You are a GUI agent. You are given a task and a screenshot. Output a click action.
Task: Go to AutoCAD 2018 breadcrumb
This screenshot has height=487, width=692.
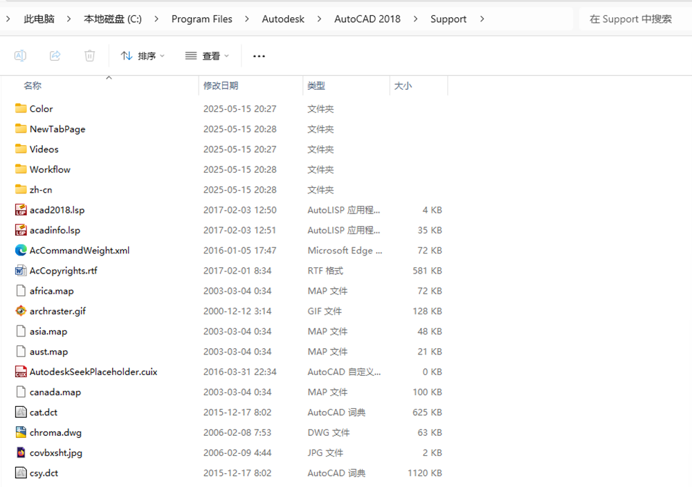click(x=367, y=19)
